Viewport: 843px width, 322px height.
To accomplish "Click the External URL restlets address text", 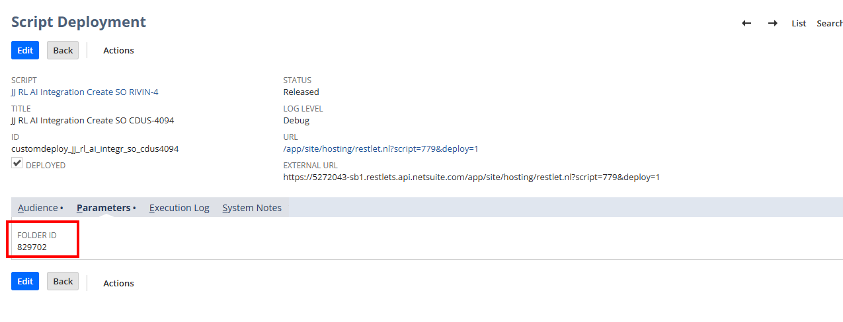I will coord(471,177).
